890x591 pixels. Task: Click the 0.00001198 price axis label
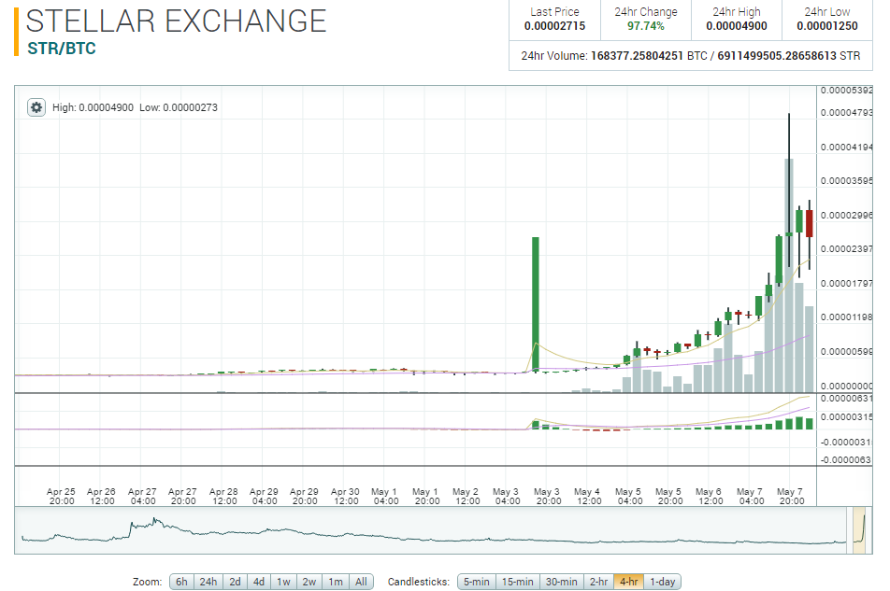pos(847,317)
